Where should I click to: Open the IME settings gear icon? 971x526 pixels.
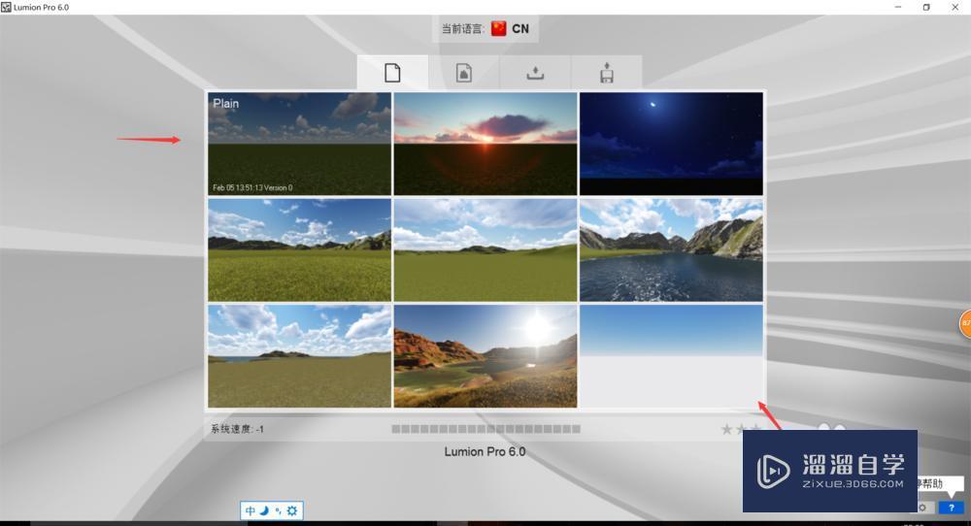click(292, 510)
